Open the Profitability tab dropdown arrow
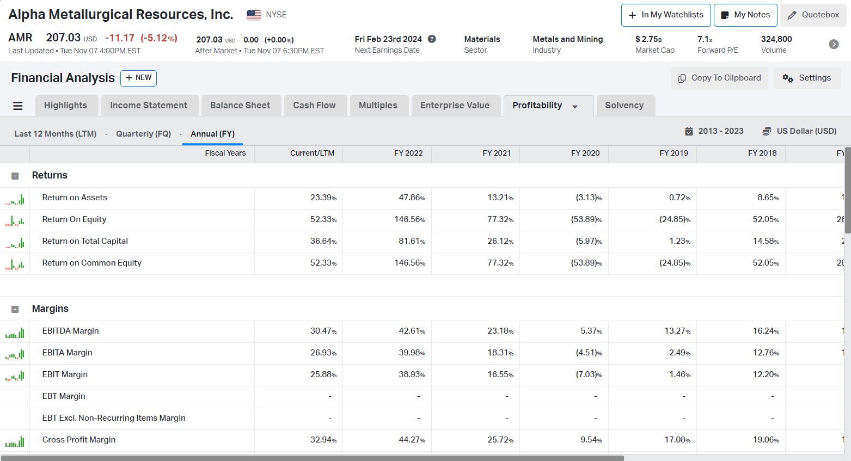The width and height of the screenshot is (851, 461). click(575, 107)
